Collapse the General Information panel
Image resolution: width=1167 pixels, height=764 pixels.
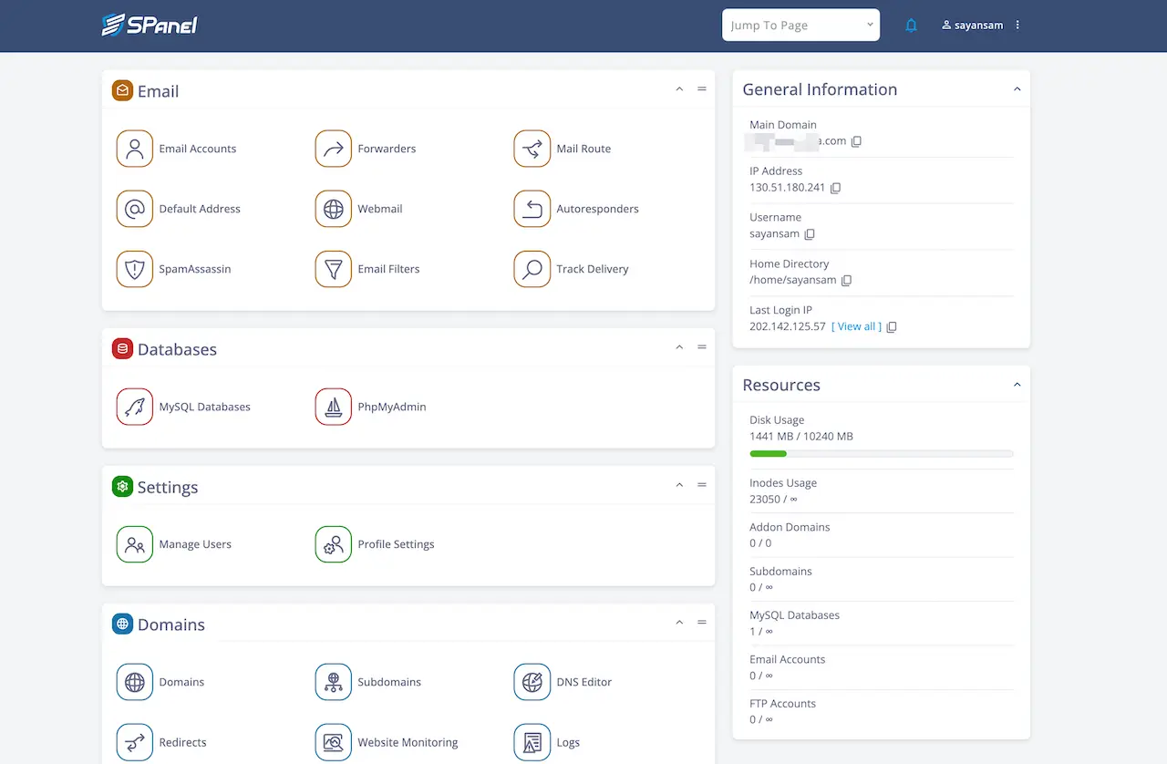[1017, 89]
